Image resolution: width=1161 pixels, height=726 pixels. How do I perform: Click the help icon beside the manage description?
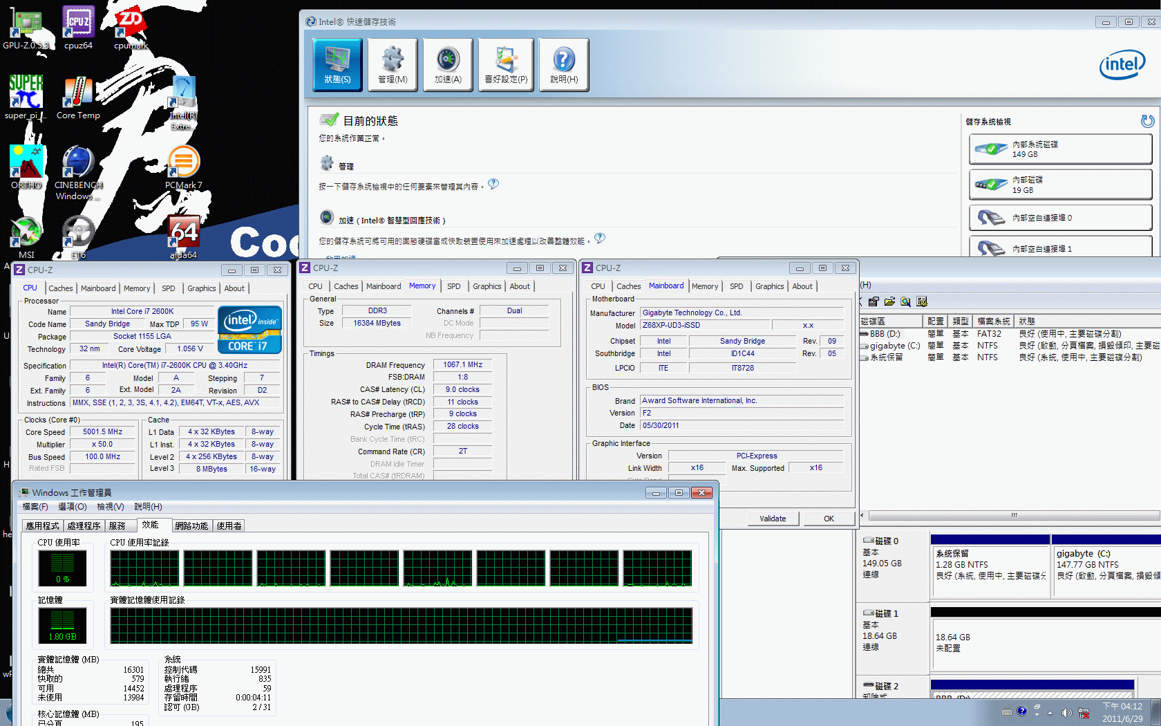pyautogui.click(x=493, y=184)
